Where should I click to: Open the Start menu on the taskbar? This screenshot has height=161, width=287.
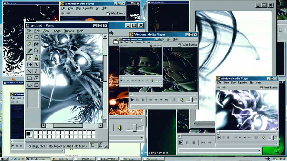pyautogui.click(x=4, y=159)
